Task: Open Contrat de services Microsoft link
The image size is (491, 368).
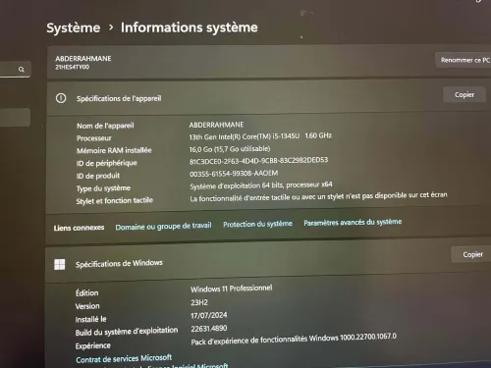Action: pos(124,359)
